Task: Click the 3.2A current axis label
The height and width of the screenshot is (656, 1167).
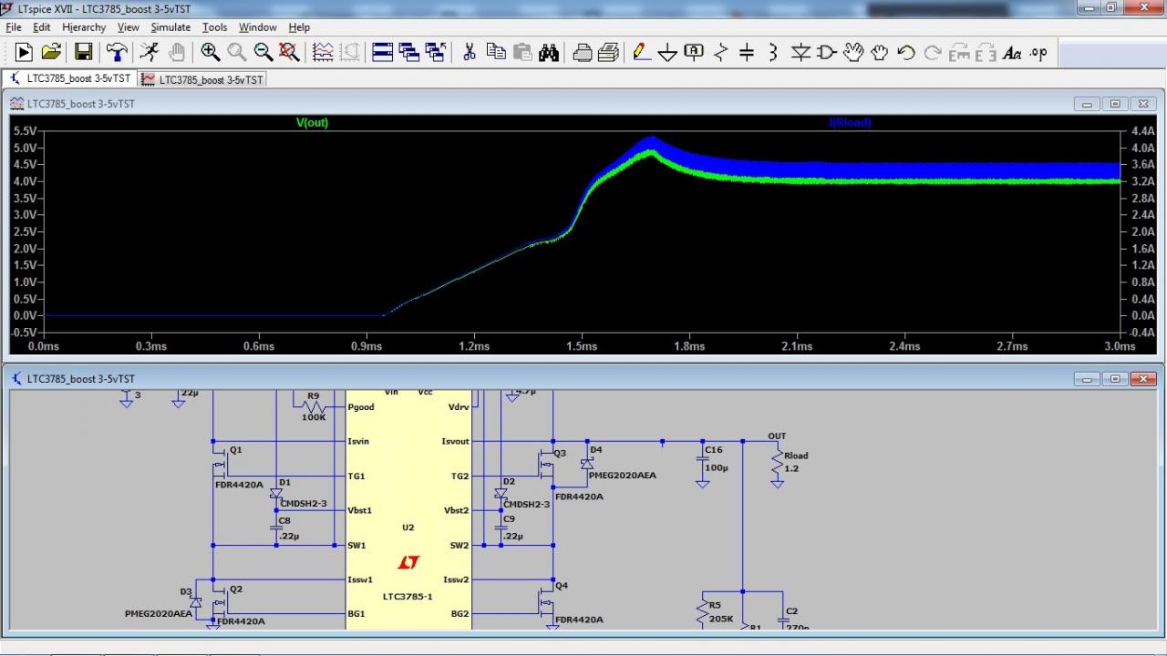Action: coord(1142,181)
